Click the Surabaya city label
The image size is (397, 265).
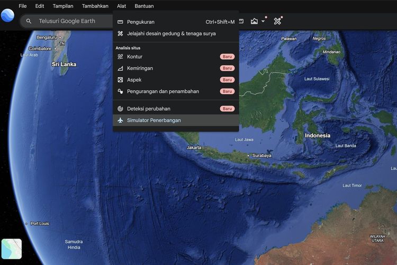tap(261, 155)
